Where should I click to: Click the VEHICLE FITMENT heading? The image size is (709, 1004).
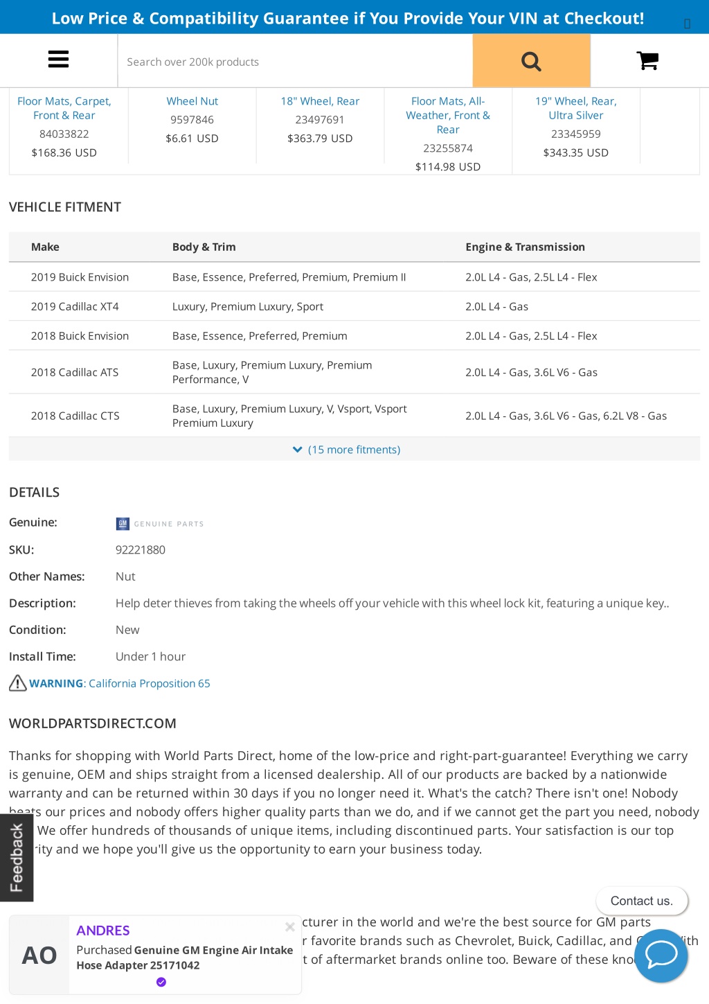coord(65,207)
